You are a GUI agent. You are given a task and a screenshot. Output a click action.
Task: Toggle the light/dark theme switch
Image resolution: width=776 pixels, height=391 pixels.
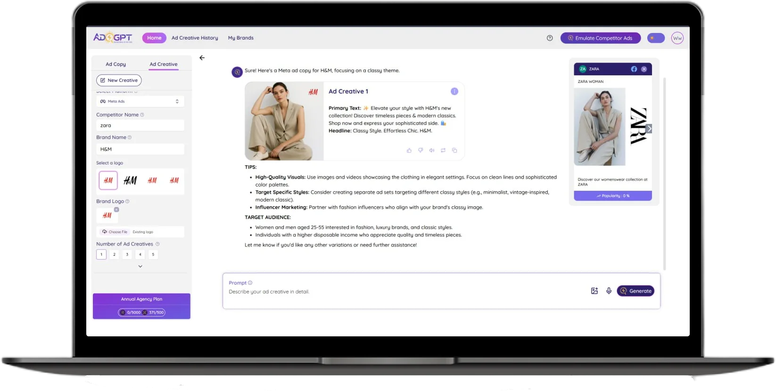tap(656, 38)
